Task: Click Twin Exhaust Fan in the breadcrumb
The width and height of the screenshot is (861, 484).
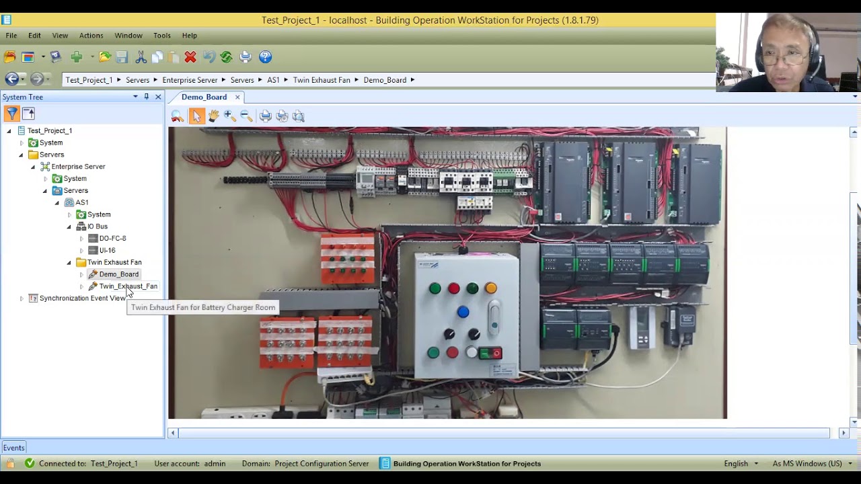Action: point(322,80)
